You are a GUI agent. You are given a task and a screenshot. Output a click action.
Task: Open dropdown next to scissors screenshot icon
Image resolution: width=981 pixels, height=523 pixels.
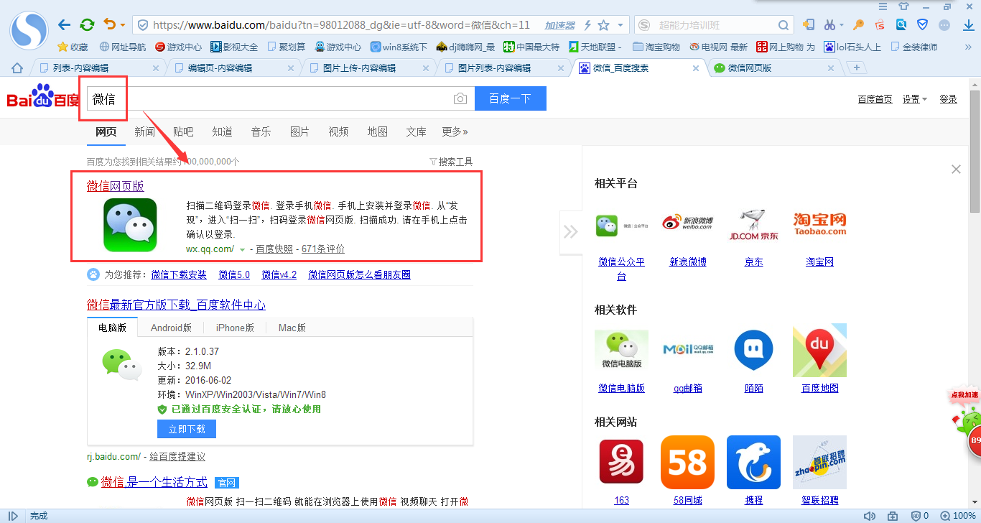842,25
